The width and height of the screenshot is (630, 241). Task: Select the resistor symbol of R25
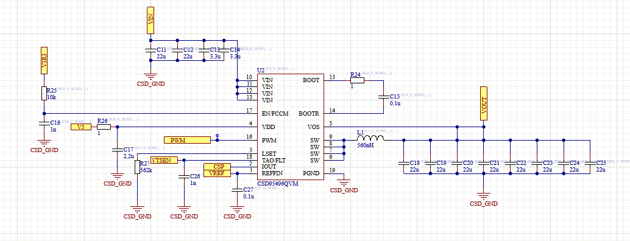coord(44,94)
